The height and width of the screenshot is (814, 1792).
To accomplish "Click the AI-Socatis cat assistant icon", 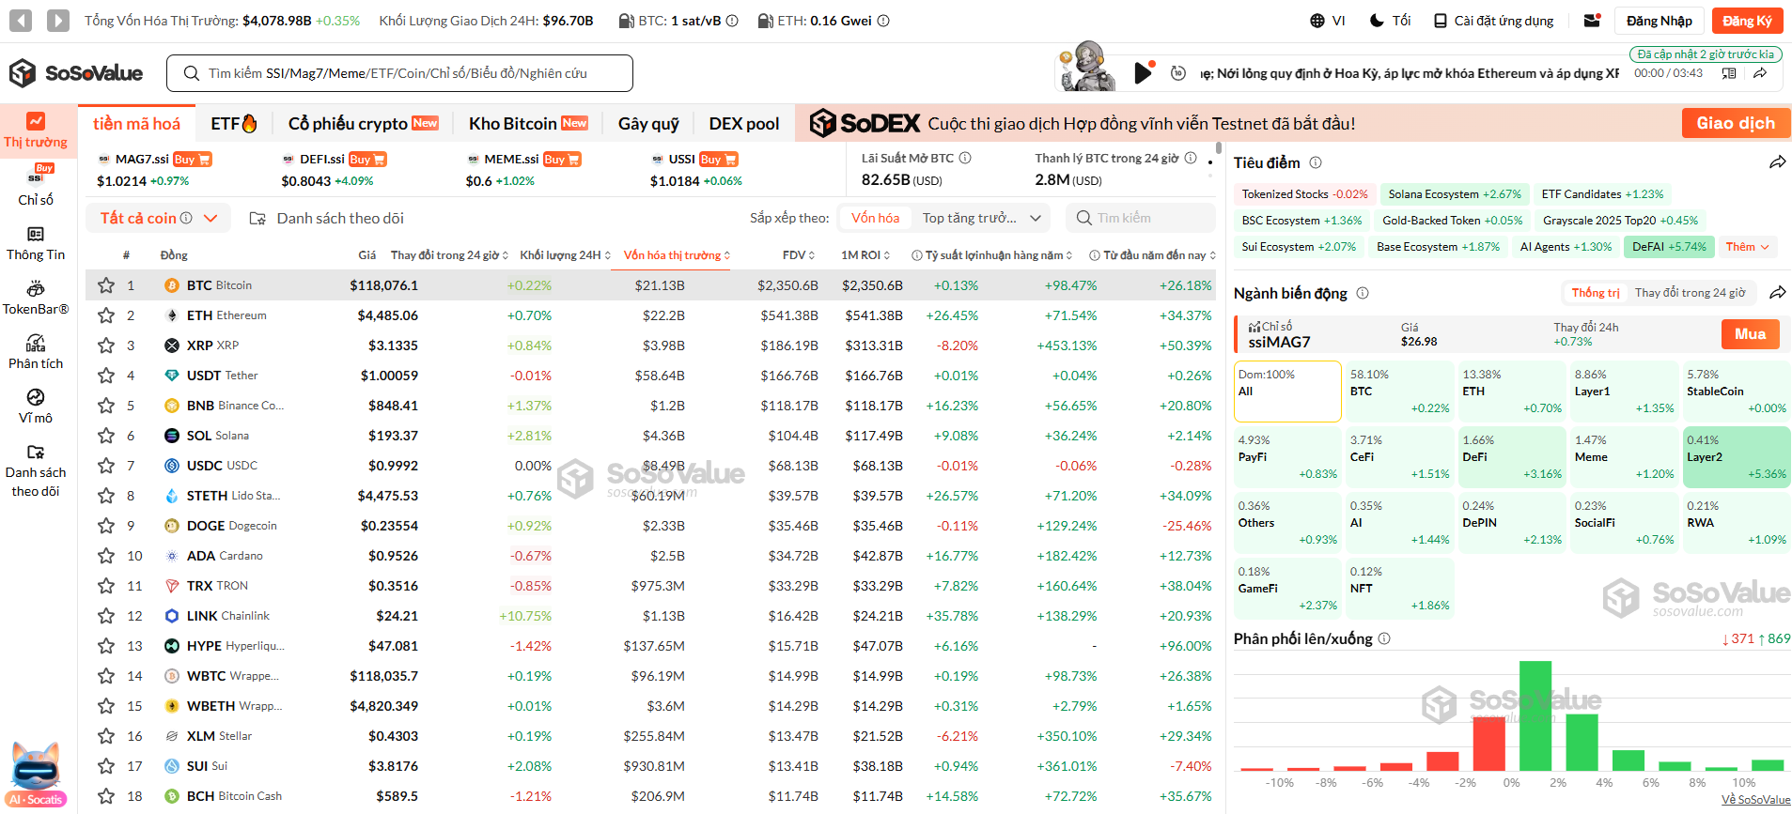I will 37,770.
